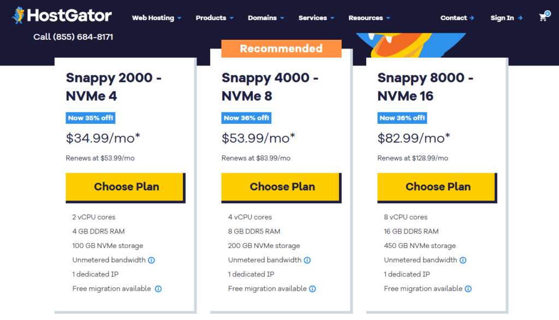Click the info icon beside Snappy 8000 Free migration

[468, 288]
